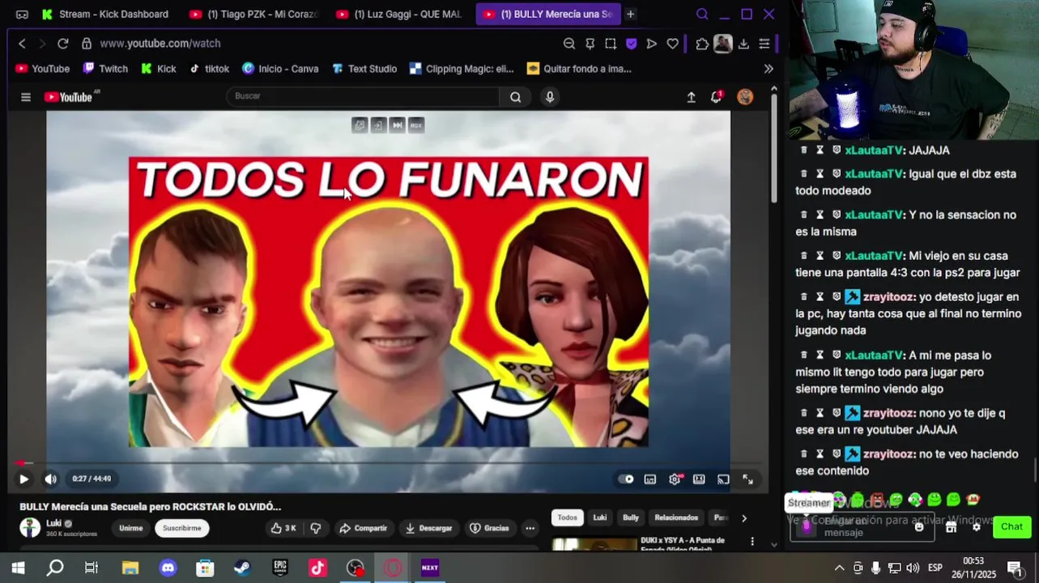Open the Kick bookmark
Viewport: 1039px width, 583px height.
[x=158, y=69]
